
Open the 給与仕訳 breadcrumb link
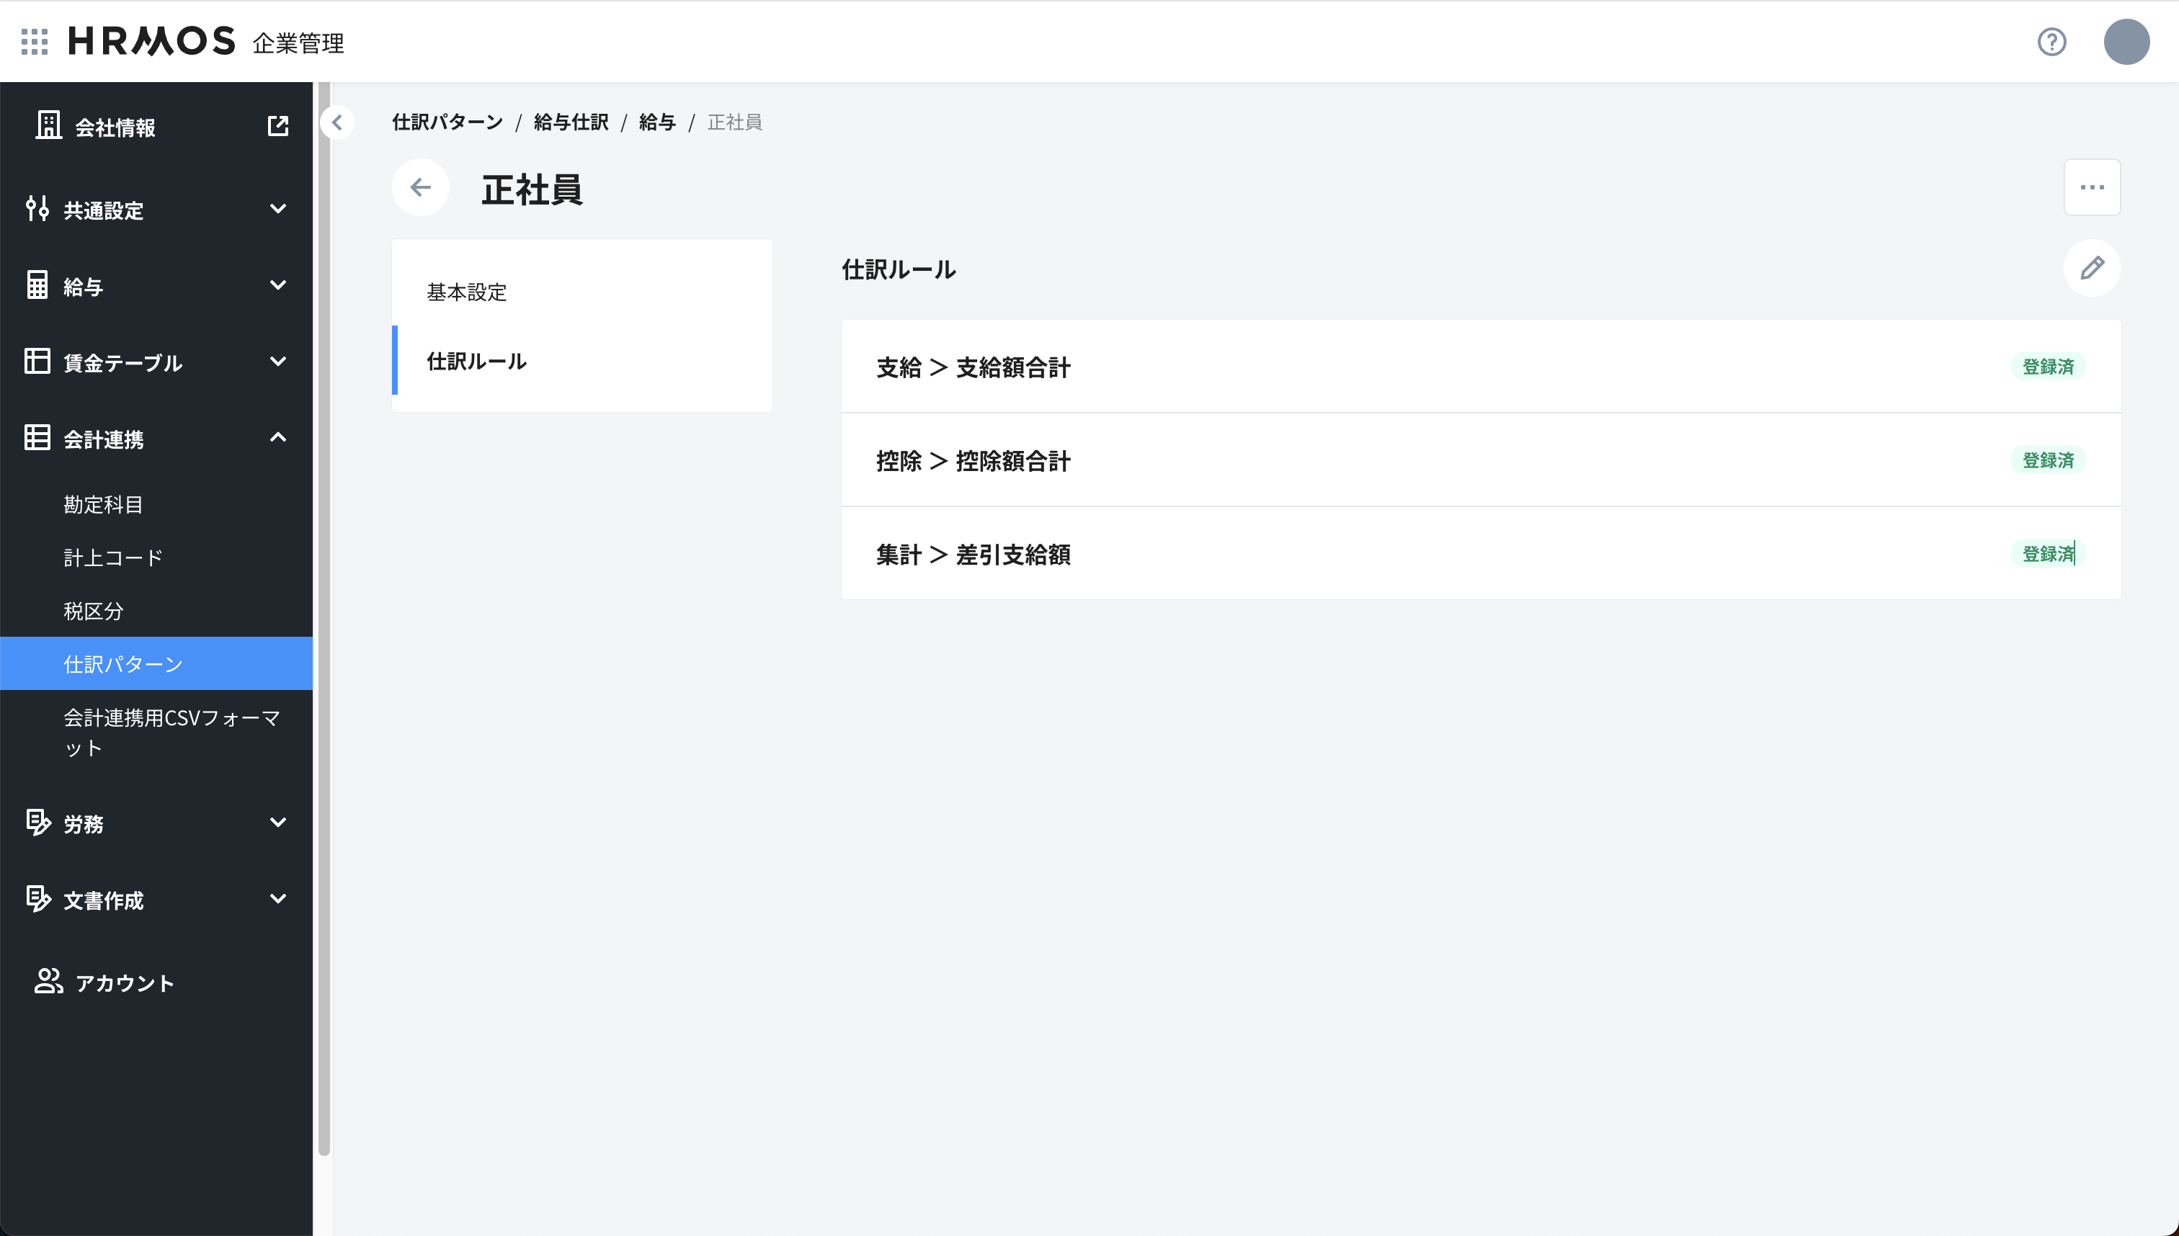tap(571, 122)
